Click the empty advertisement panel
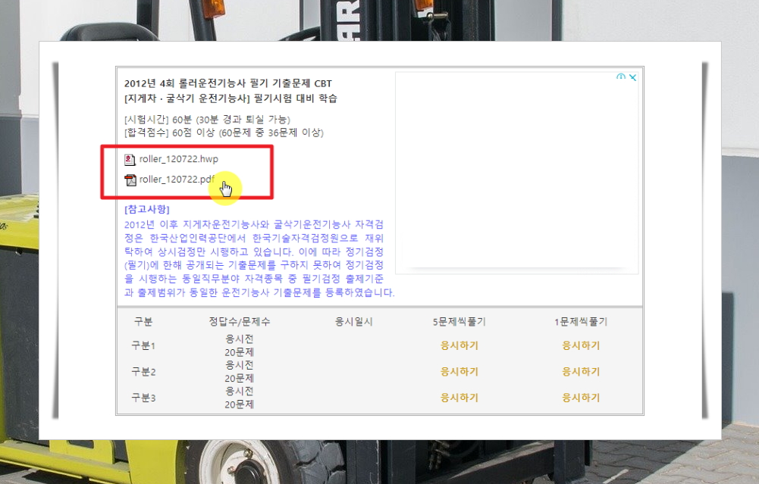Screen dimensions: 759x484 pyautogui.click(x=516, y=173)
